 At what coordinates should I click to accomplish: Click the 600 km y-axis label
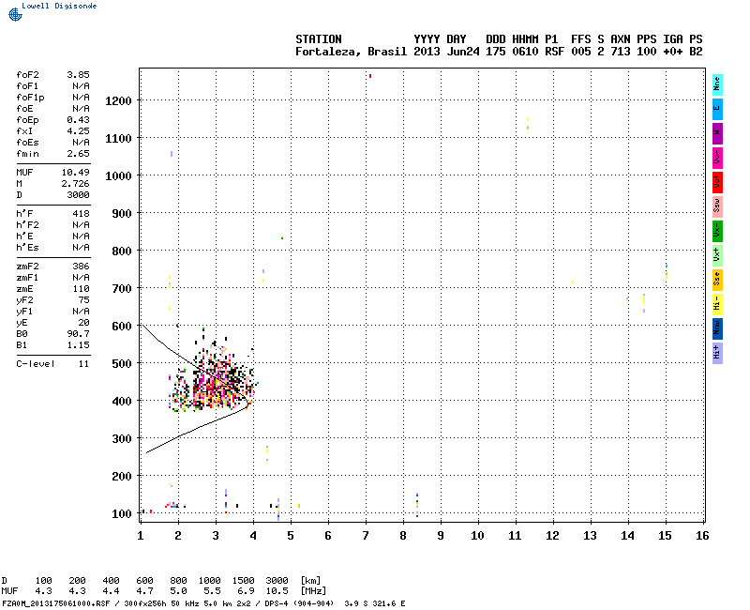(122, 327)
